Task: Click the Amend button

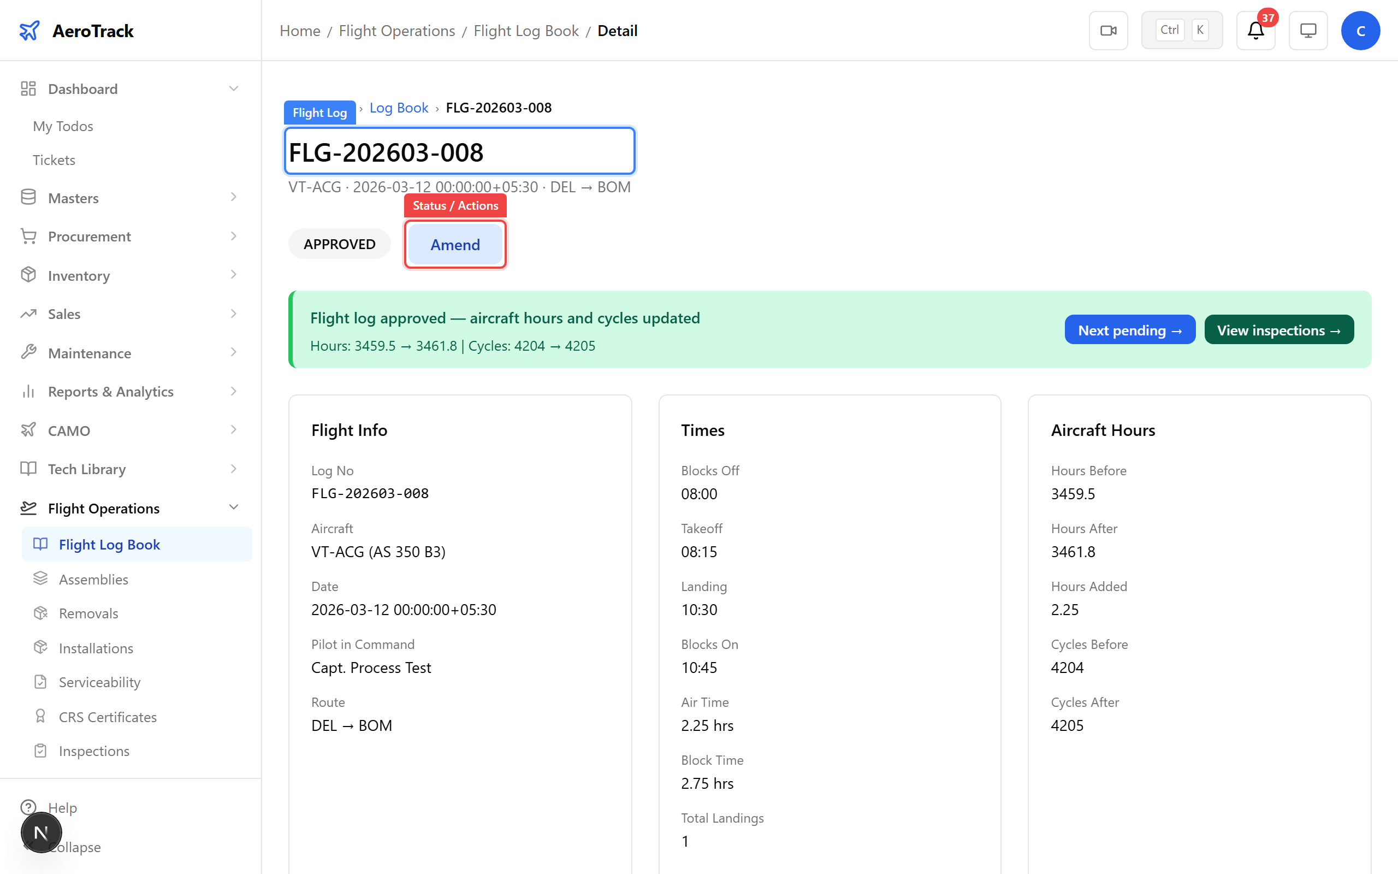Action: 455,244
